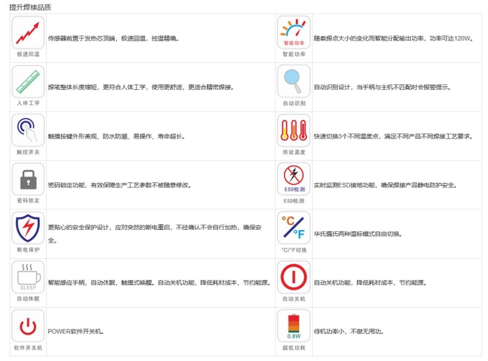488x361 pixels.
Task: Click text 触摸按键外形美观 description
Action: coord(116,136)
